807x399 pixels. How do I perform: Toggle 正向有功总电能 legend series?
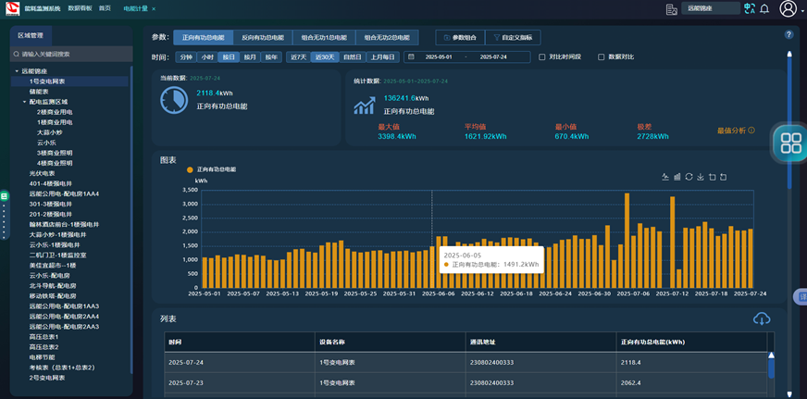click(211, 169)
